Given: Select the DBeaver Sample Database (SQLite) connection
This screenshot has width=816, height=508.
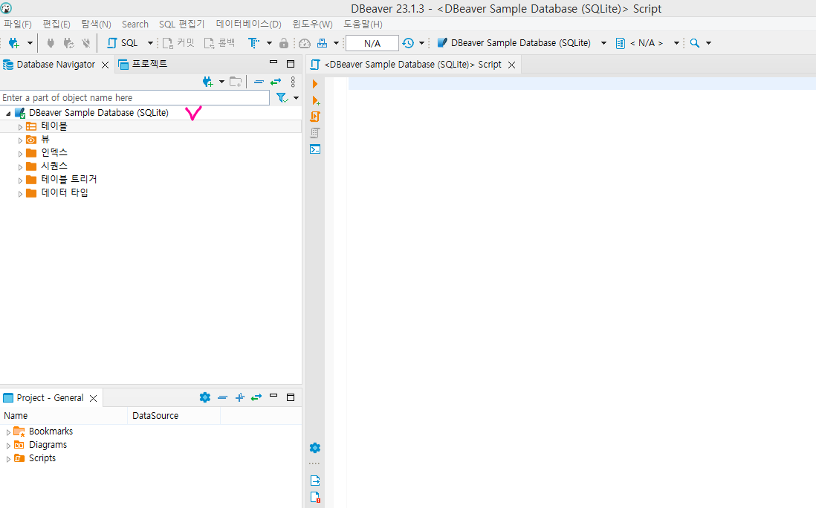Looking at the screenshot, I should (x=98, y=113).
